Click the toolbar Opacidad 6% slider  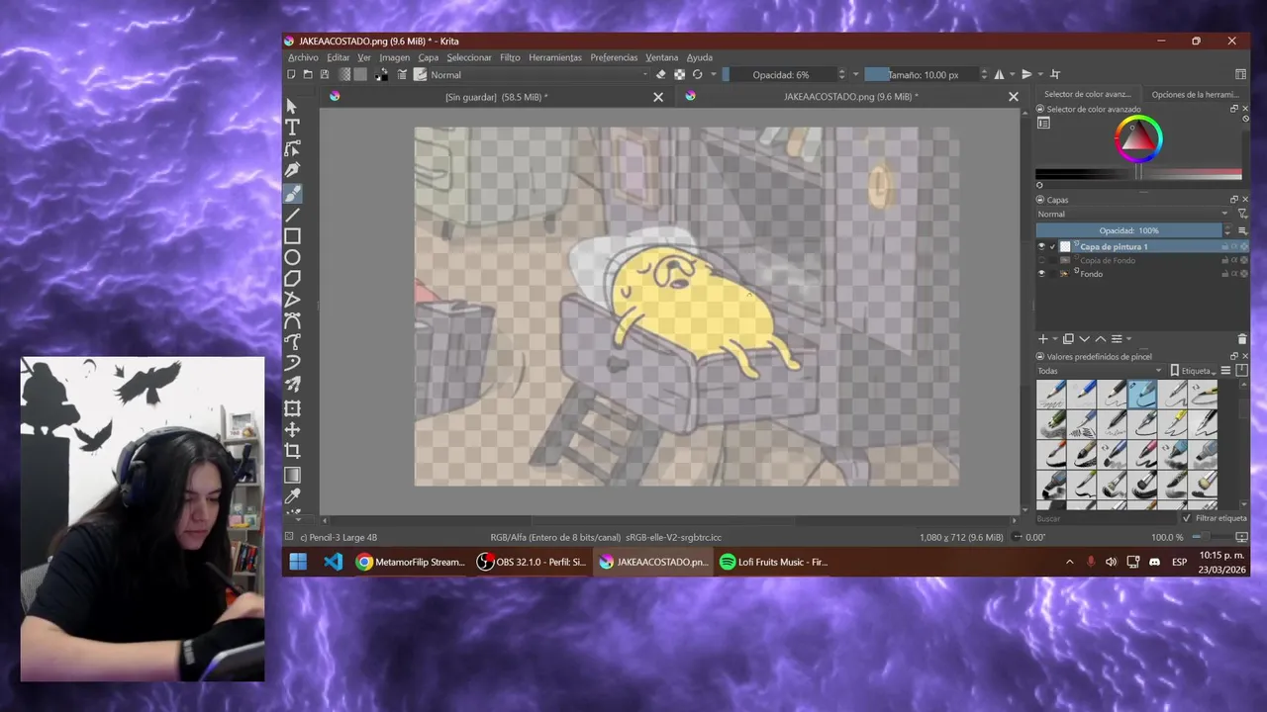779,74
